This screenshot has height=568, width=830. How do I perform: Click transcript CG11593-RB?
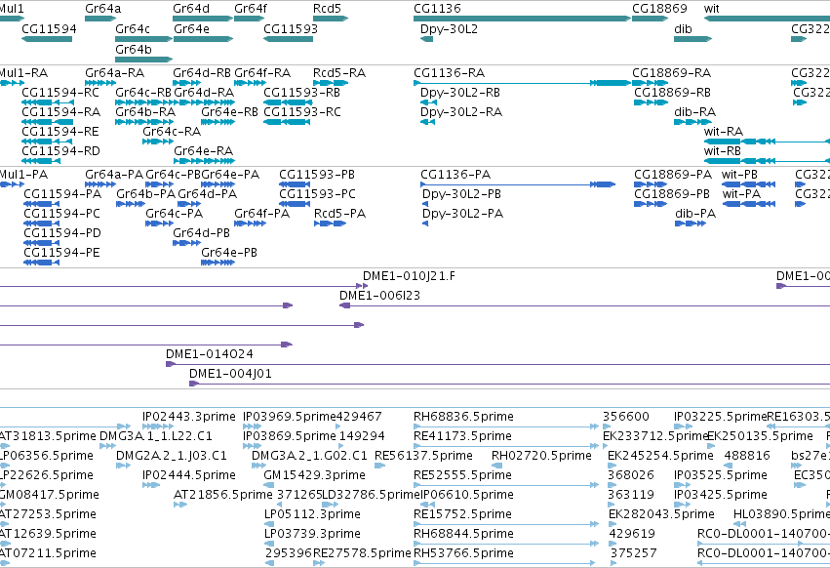click(288, 102)
